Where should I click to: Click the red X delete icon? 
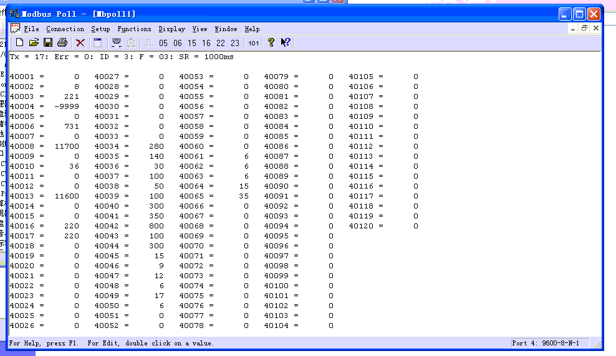(80, 43)
